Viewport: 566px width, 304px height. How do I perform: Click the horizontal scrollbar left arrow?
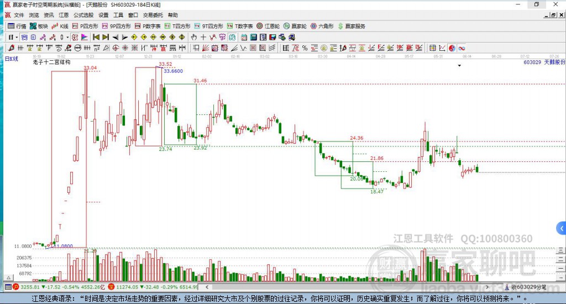[207, 287]
